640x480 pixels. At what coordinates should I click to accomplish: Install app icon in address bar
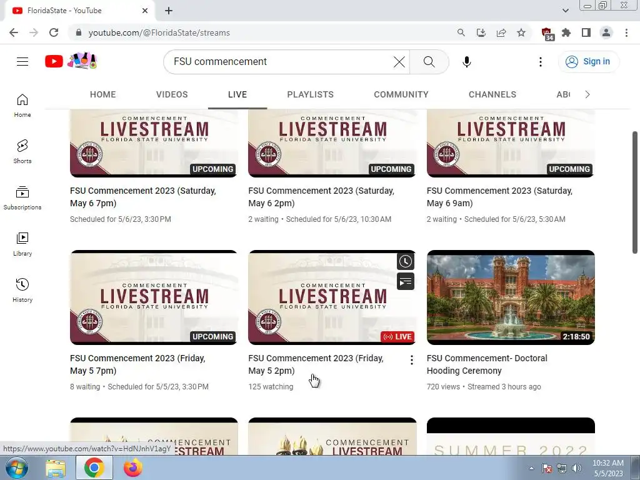tap(481, 32)
